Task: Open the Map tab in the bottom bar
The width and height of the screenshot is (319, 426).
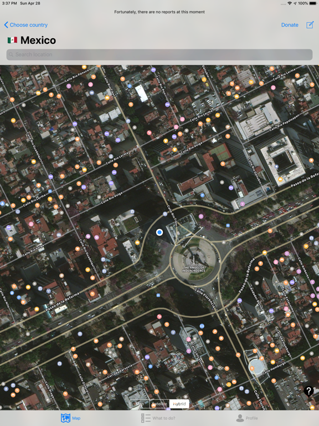Action: [x=71, y=418]
